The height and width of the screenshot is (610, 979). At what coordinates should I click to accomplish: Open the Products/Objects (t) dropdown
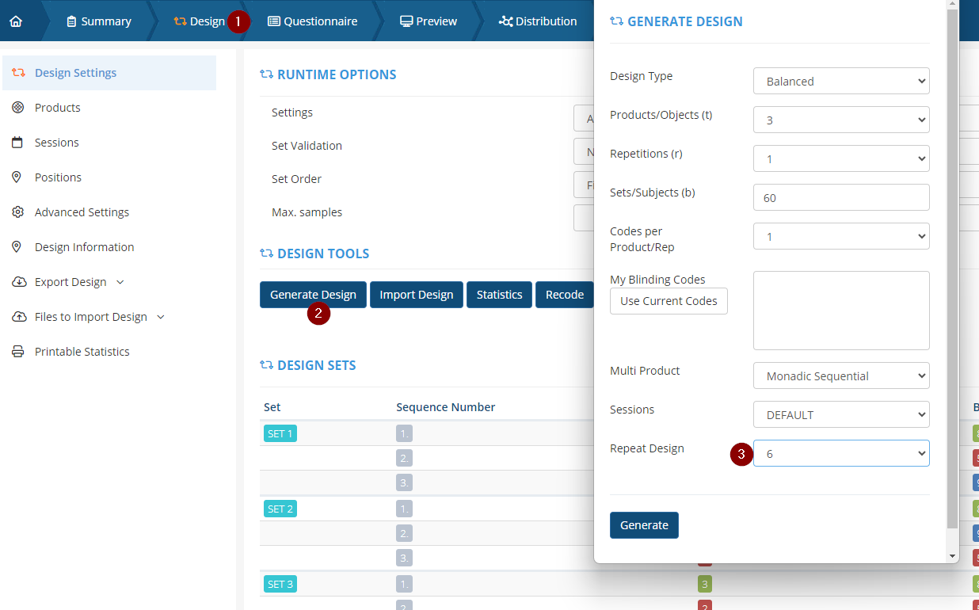pyautogui.click(x=840, y=120)
